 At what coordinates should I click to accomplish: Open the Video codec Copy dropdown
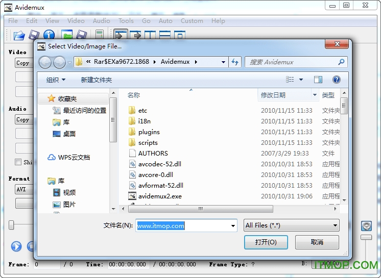point(24,63)
